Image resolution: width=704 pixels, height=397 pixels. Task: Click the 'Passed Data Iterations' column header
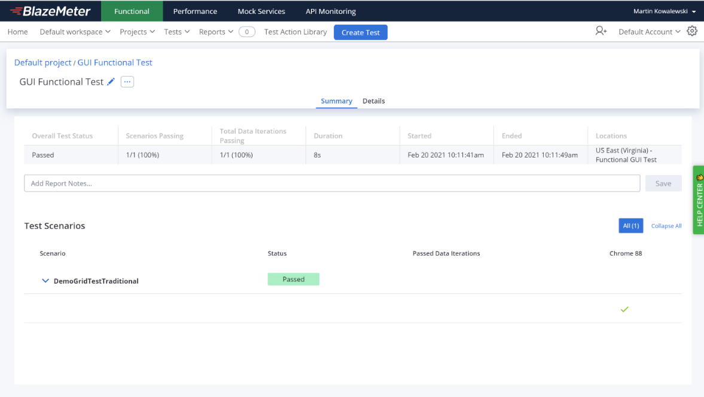coord(446,253)
